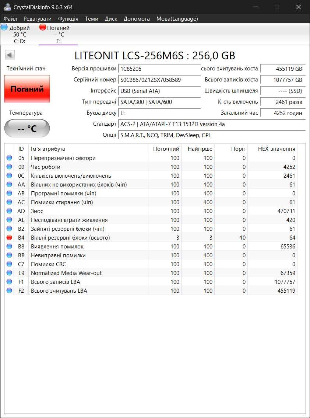
Task: Select the Знос attribute row
Action: pyautogui.click(x=151, y=211)
